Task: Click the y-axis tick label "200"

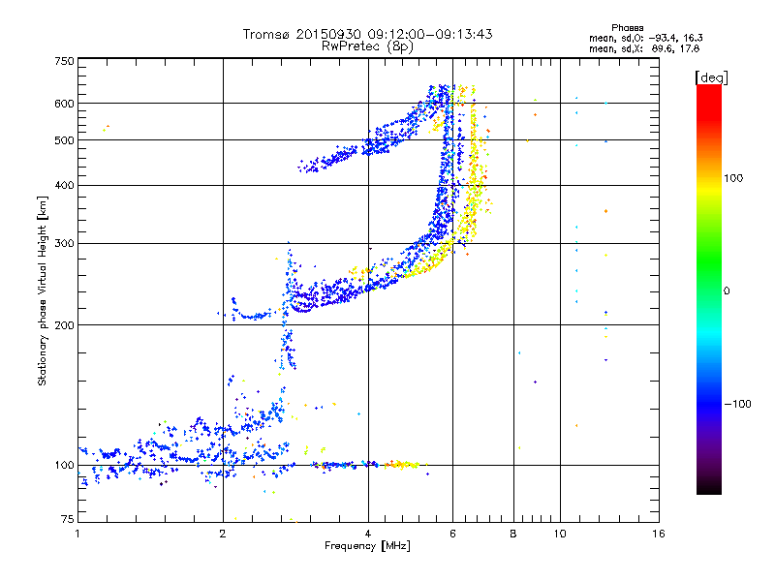Action: (x=65, y=325)
